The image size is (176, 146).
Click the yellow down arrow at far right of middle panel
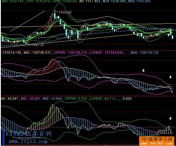tap(170, 77)
